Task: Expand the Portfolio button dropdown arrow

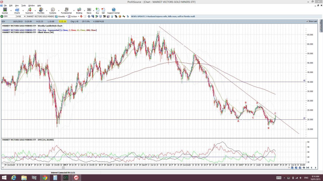Action: [47, 11]
